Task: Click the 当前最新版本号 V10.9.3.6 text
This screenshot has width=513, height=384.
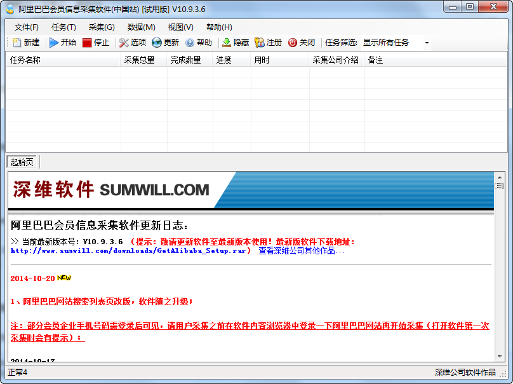Action: 67,242
